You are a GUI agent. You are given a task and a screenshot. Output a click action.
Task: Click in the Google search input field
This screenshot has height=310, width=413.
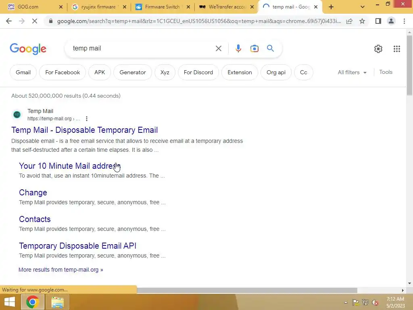tap(142, 48)
